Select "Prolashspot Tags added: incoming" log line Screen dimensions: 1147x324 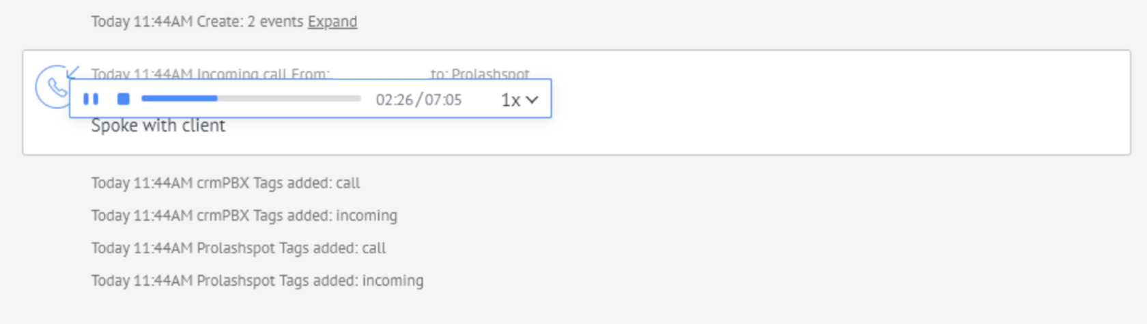pyautogui.click(x=257, y=281)
